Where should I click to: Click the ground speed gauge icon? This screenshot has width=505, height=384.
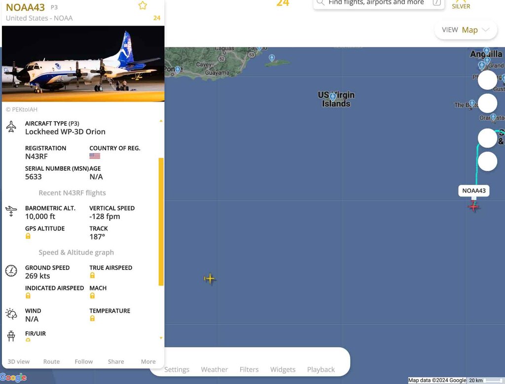(x=11, y=270)
